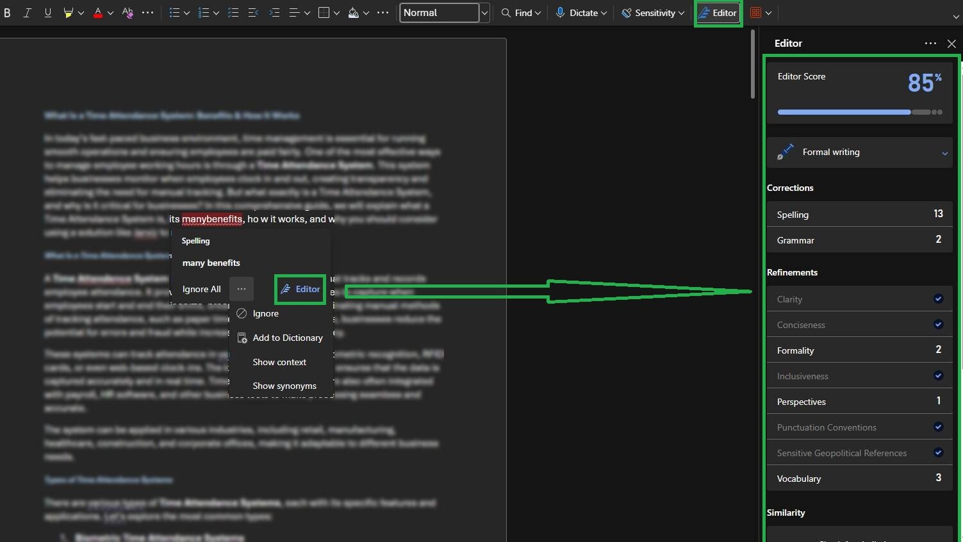Apply the shading fill bucket color
Image resolution: width=963 pixels, height=542 pixels.
(353, 13)
